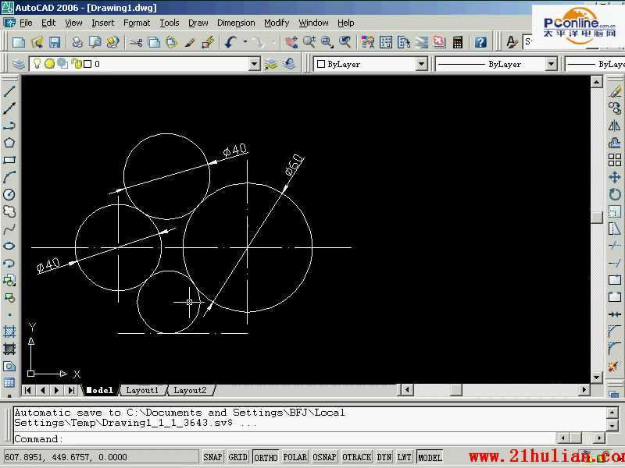Select the Spline tool
The height and width of the screenshot is (468, 625).
[9, 229]
